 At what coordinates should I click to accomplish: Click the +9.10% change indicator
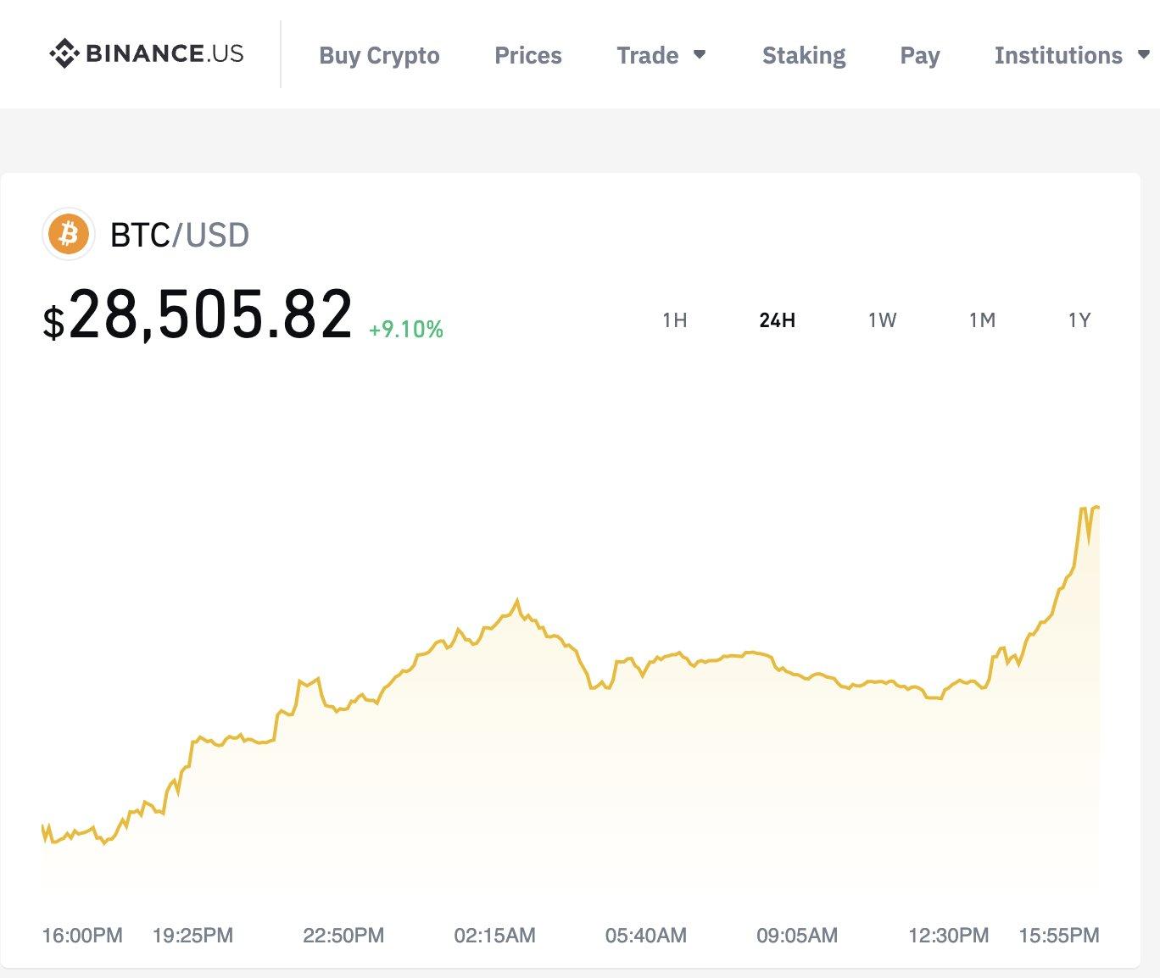tap(406, 329)
